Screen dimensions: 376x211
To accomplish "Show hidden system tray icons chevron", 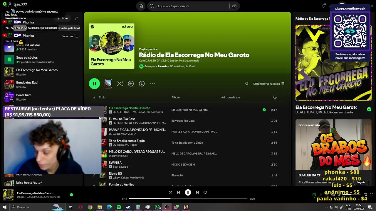I will coord(327,207).
